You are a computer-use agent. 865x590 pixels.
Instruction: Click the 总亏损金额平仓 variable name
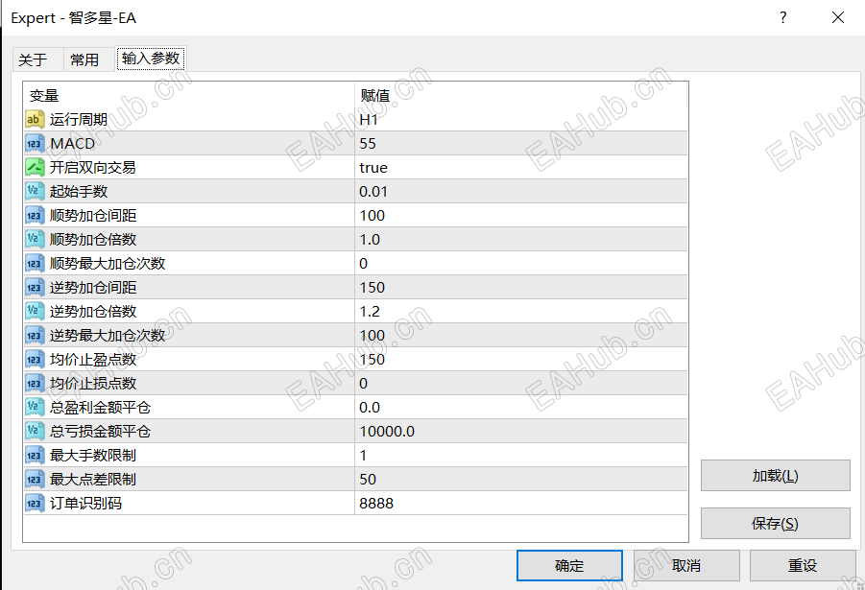100,431
